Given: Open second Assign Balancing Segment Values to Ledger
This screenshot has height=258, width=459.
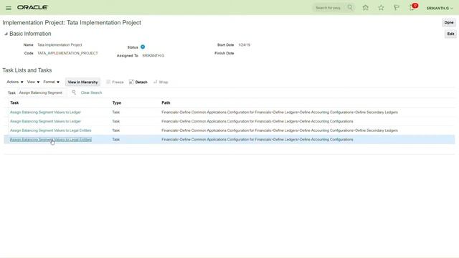Looking at the screenshot, I should point(45,121).
